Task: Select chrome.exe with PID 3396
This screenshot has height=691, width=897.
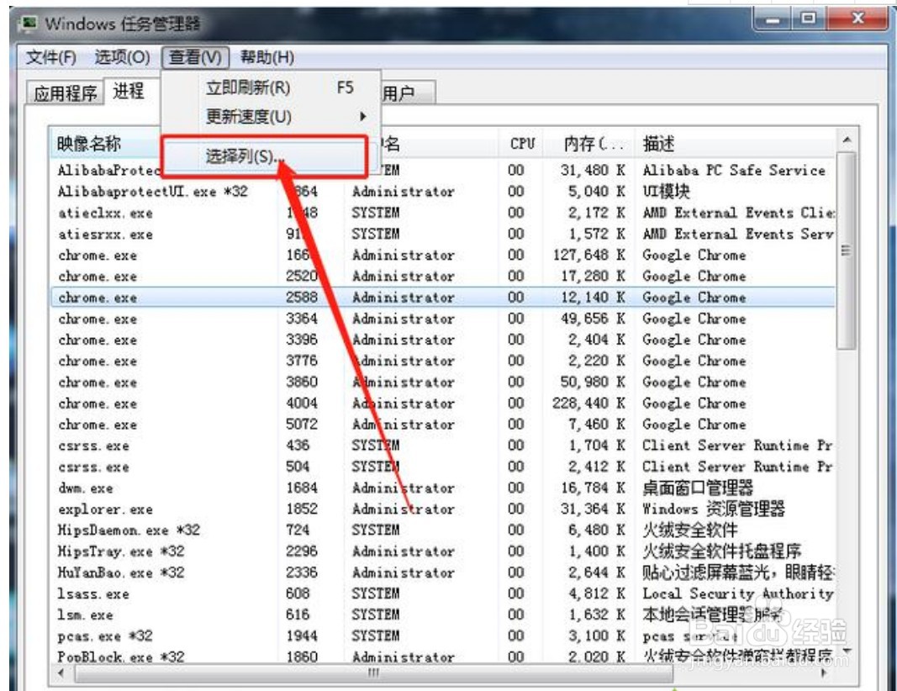Action: click(443, 340)
